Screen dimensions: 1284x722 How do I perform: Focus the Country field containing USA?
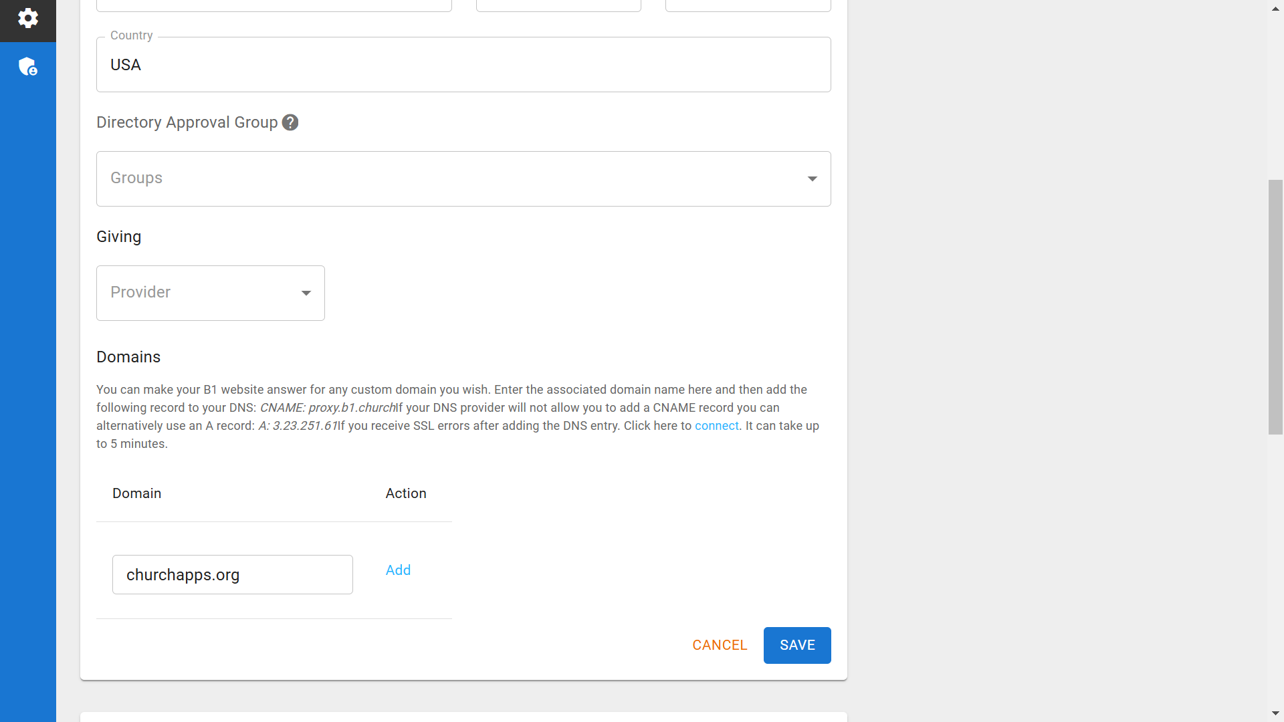pyautogui.click(x=463, y=65)
